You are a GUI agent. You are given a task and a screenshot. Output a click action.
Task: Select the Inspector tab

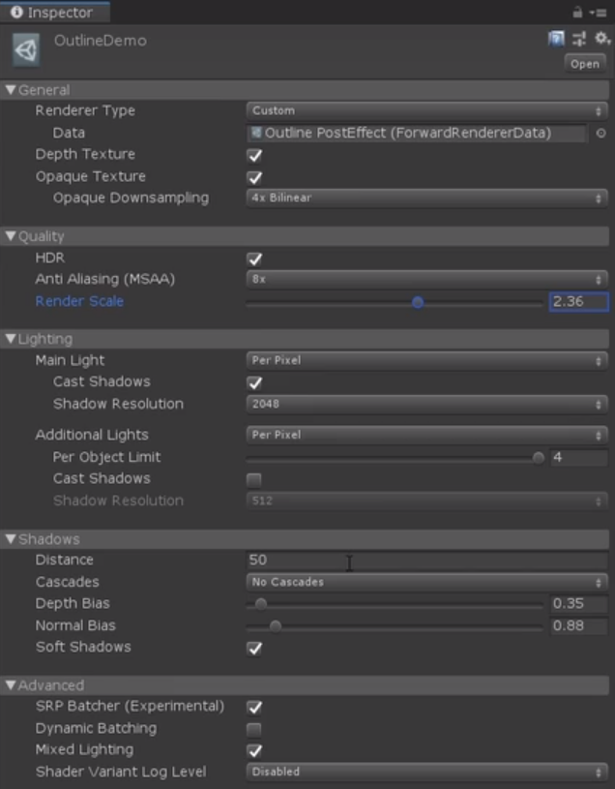click(55, 12)
